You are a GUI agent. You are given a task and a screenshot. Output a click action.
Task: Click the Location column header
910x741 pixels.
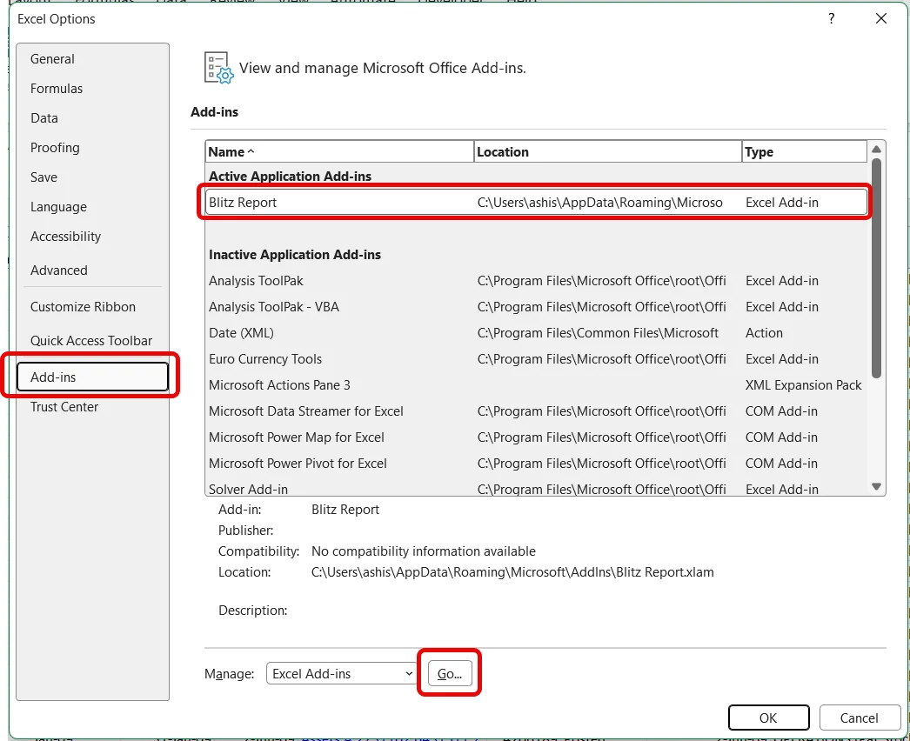click(x=607, y=152)
